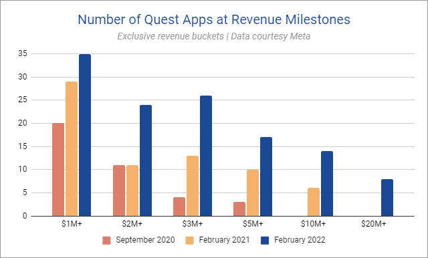Click the $2M+ September 2020 bar
This screenshot has height=258, width=428.
point(119,190)
